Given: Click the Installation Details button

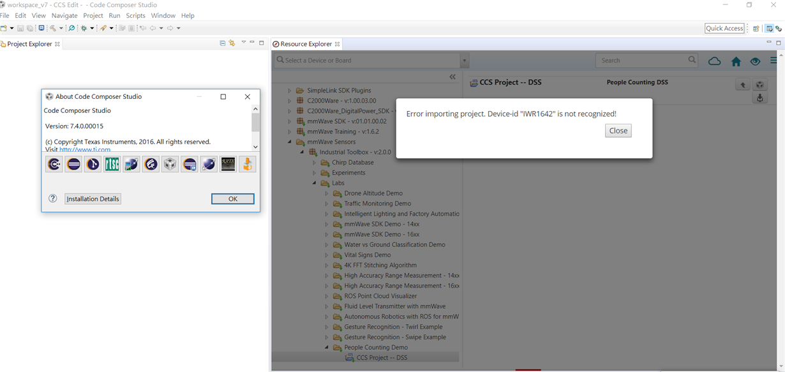Looking at the screenshot, I should pos(93,199).
